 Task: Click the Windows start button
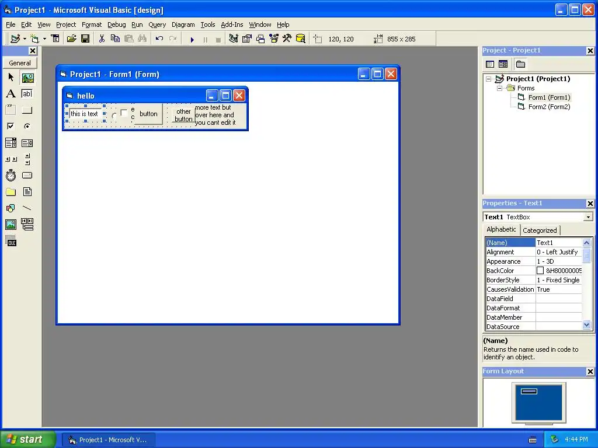28,439
